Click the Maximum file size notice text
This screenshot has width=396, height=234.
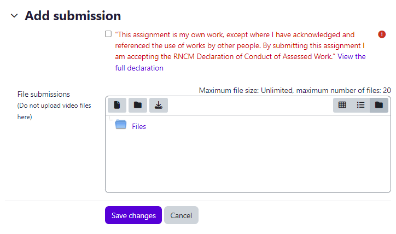[x=294, y=90]
